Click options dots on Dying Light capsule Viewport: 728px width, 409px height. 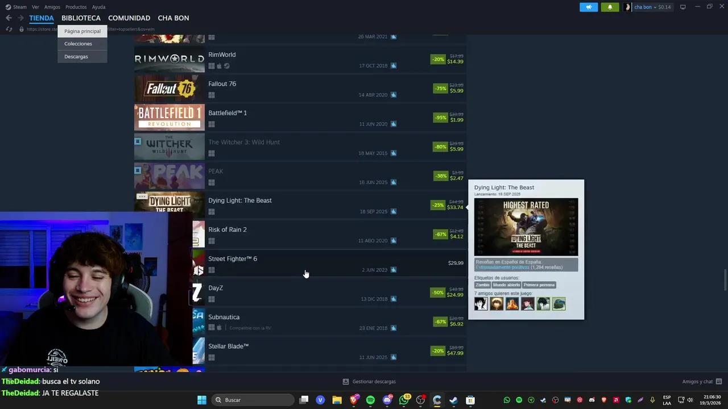(x=142, y=197)
